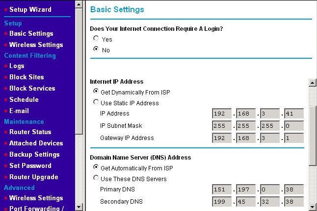The image size is (317, 211).
Task: Open the Attached Devices page
Action: point(36,143)
